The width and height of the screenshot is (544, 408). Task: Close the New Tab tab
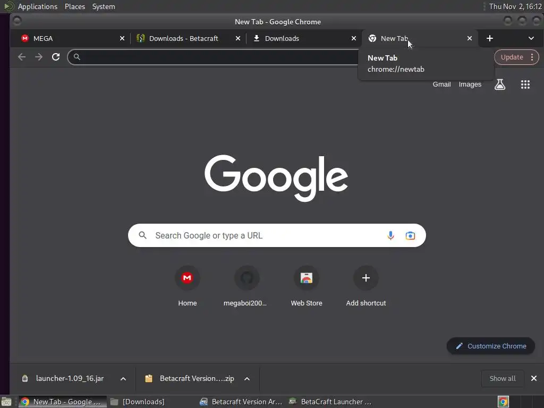click(470, 38)
